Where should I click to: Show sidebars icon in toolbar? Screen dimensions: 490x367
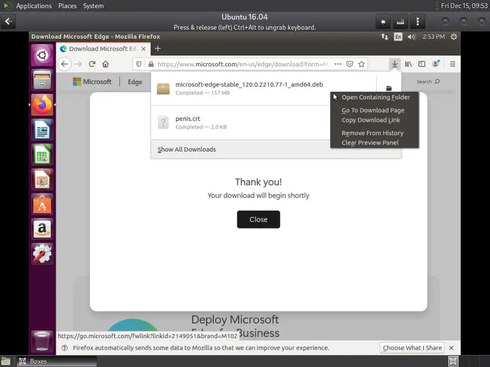422,64
